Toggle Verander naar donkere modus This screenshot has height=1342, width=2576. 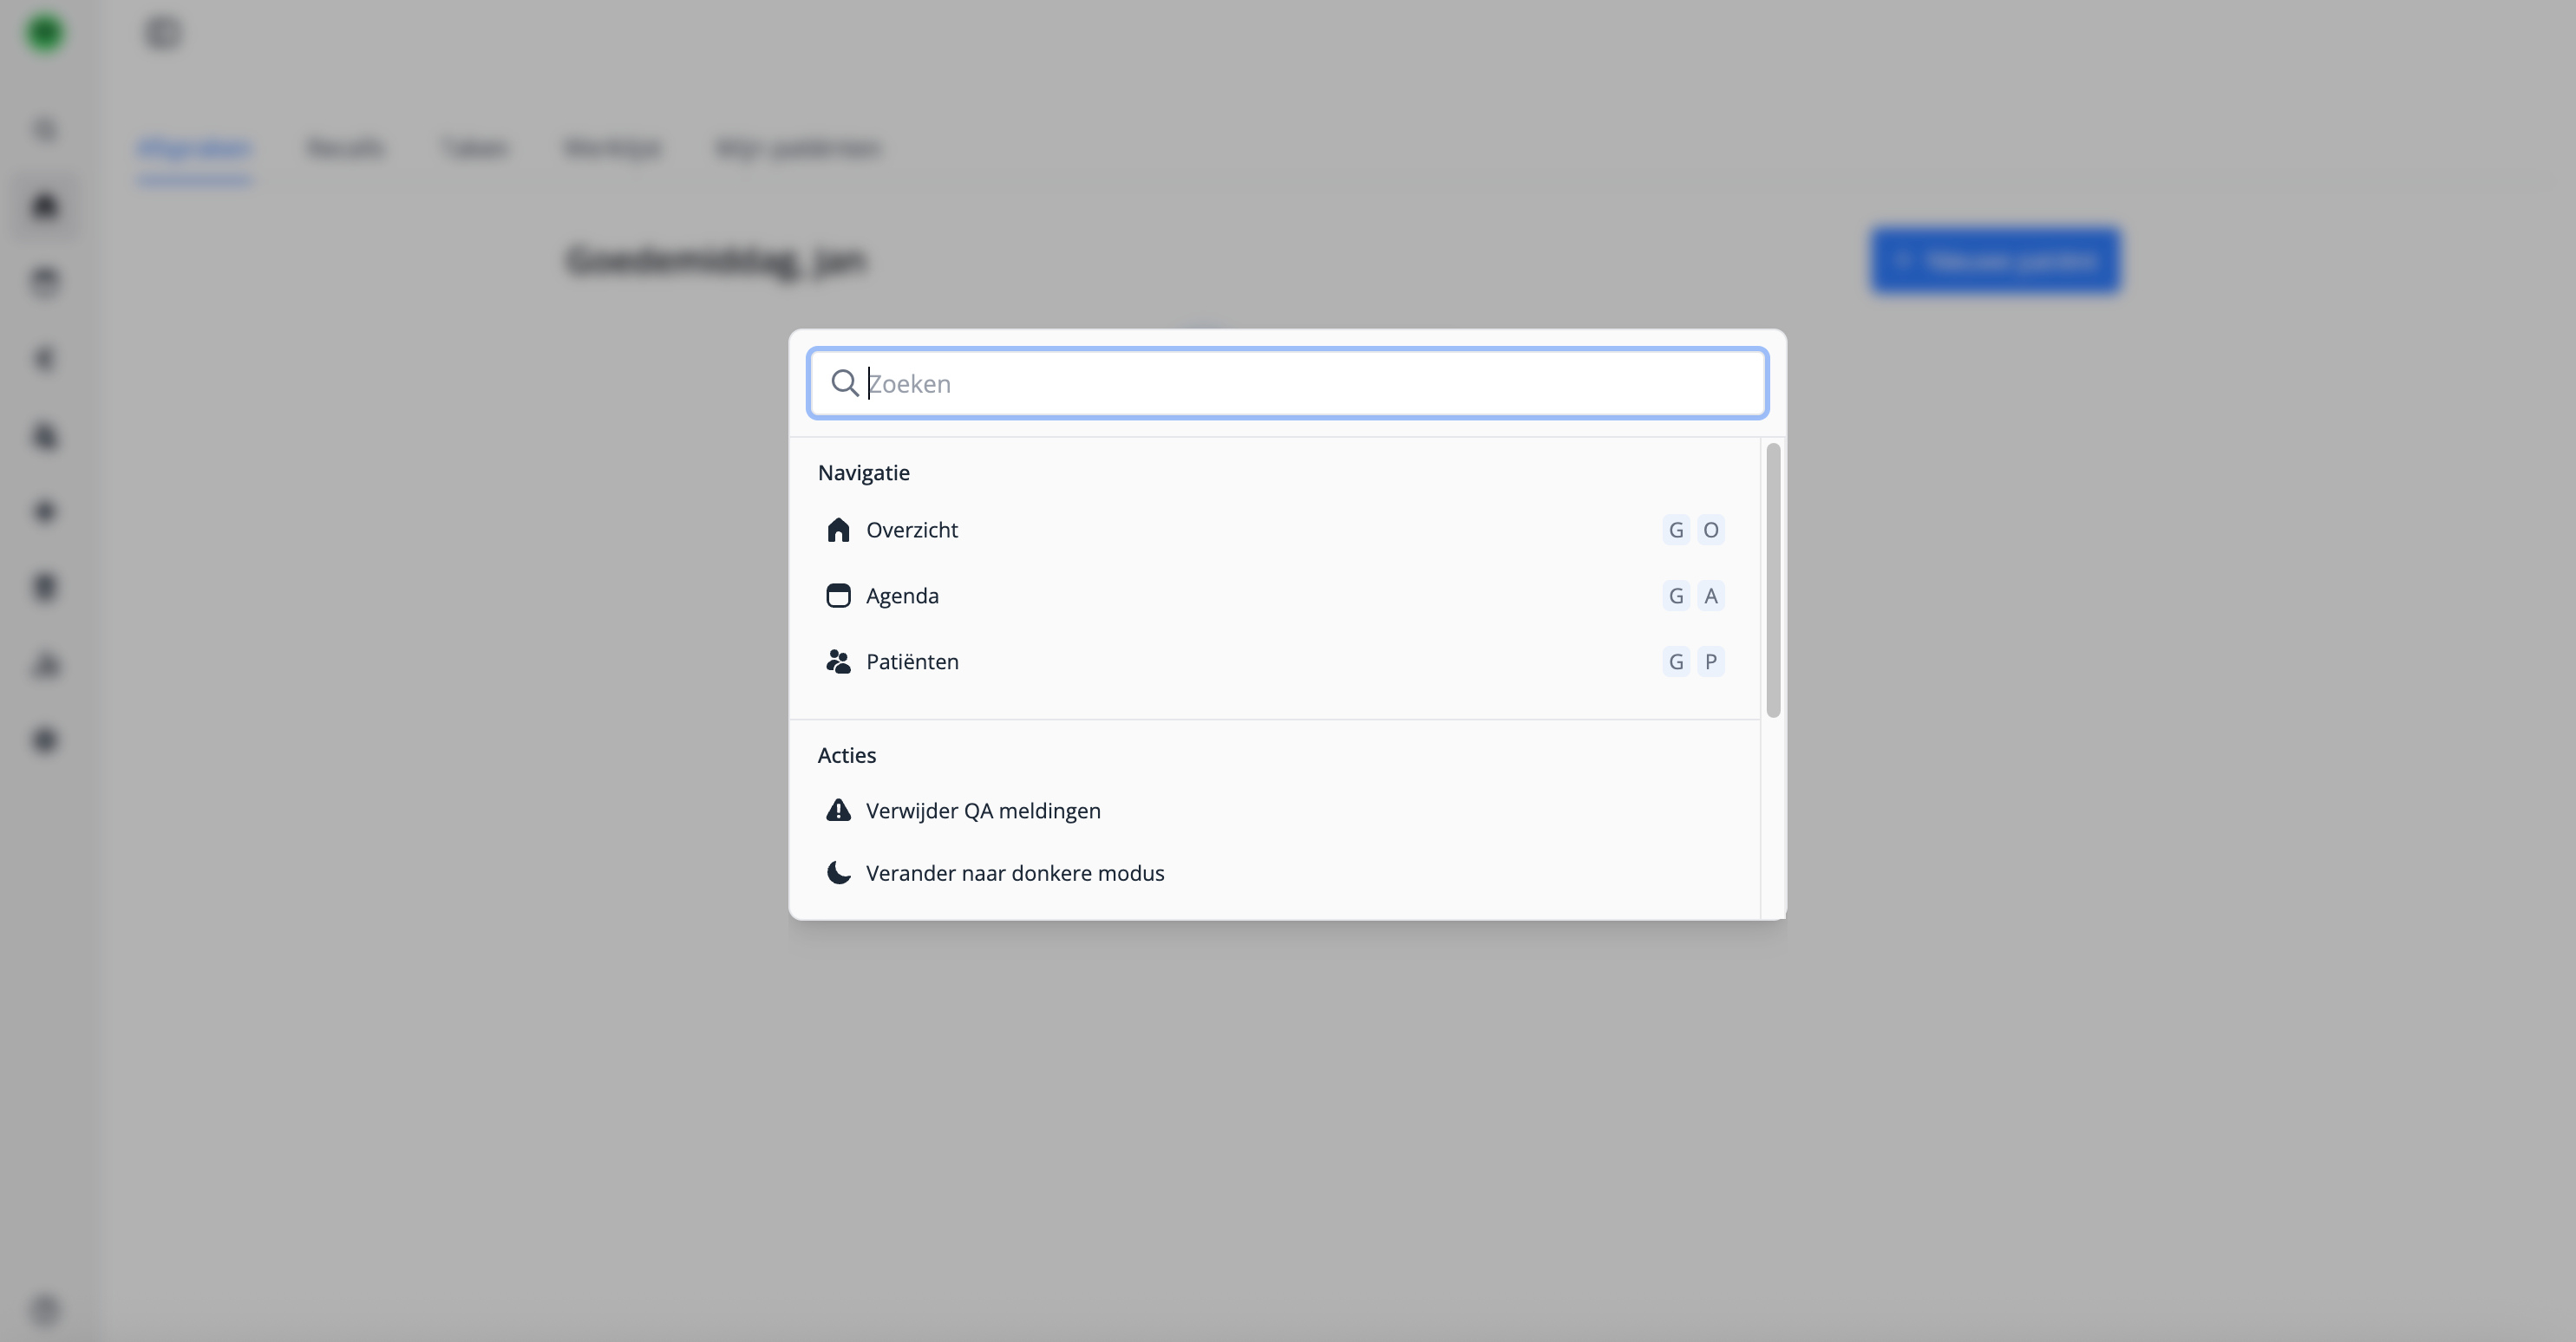[1015, 873]
